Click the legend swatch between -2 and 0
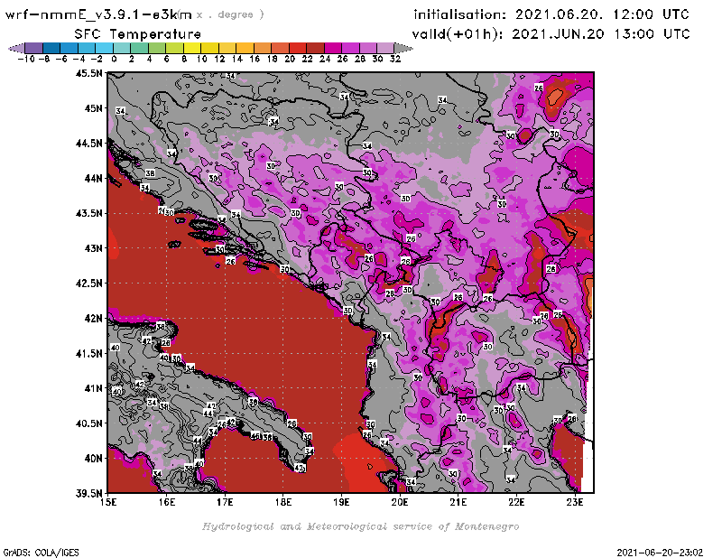 pos(105,48)
